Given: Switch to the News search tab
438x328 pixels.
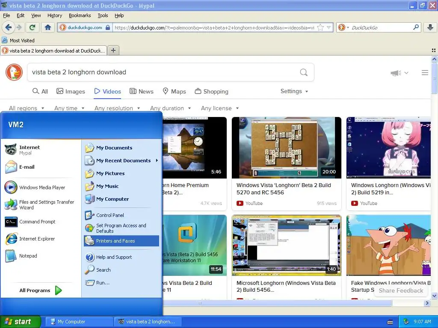Looking at the screenshot, I should (141, 91).
